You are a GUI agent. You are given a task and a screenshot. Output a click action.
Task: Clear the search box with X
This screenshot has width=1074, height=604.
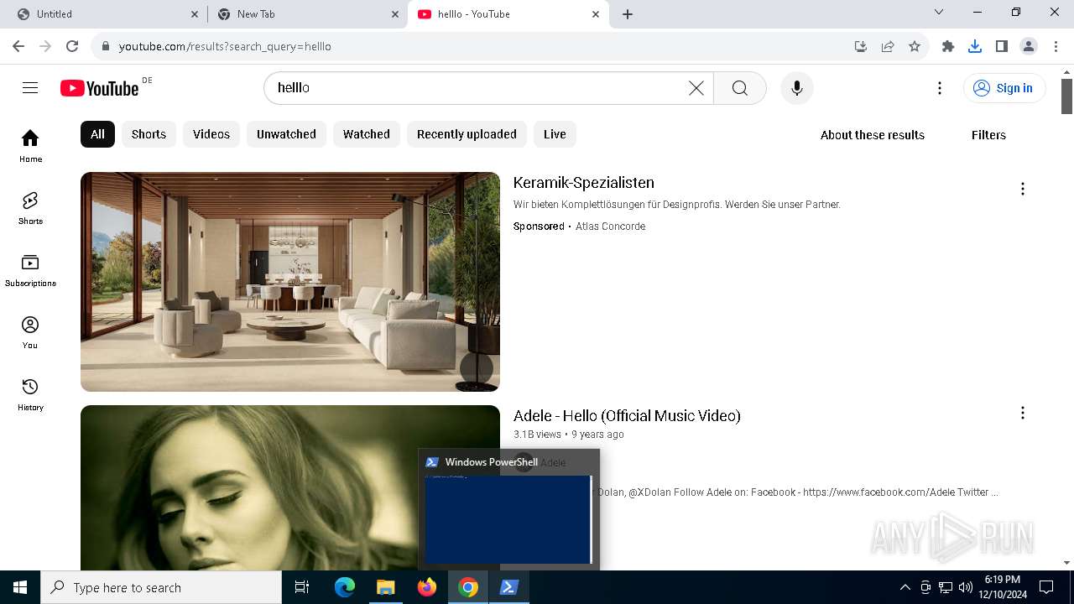(x=696, y=88)
